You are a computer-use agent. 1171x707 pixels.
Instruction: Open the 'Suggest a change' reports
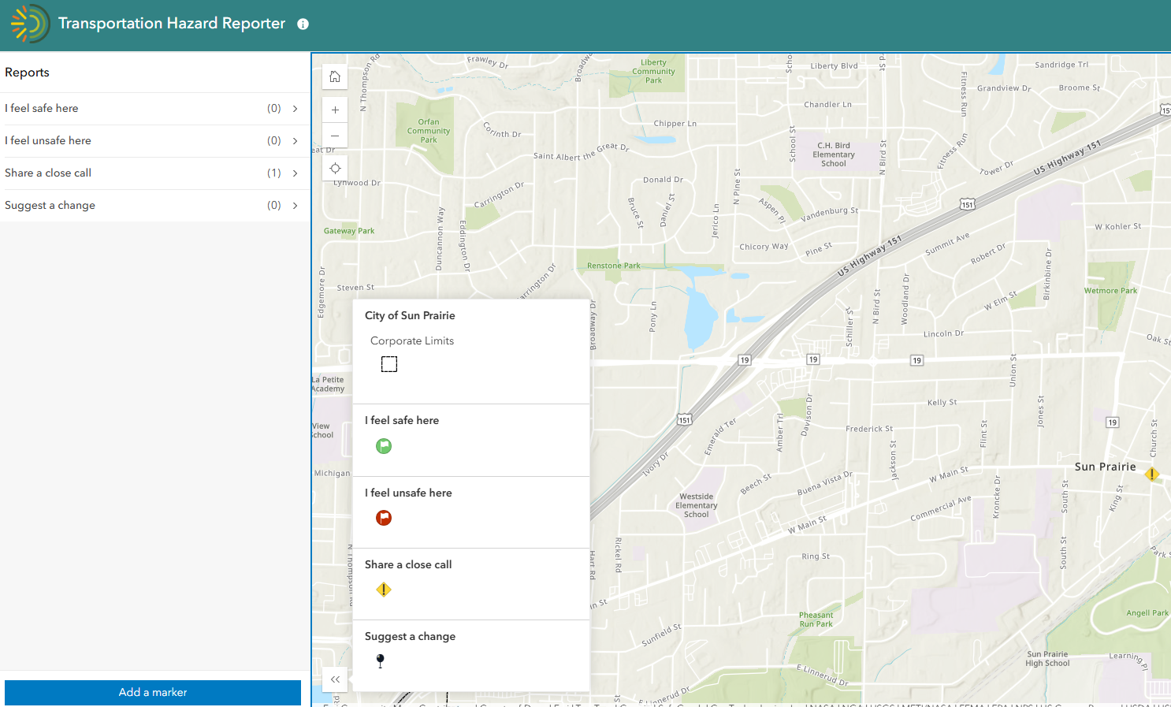point(154,206)
